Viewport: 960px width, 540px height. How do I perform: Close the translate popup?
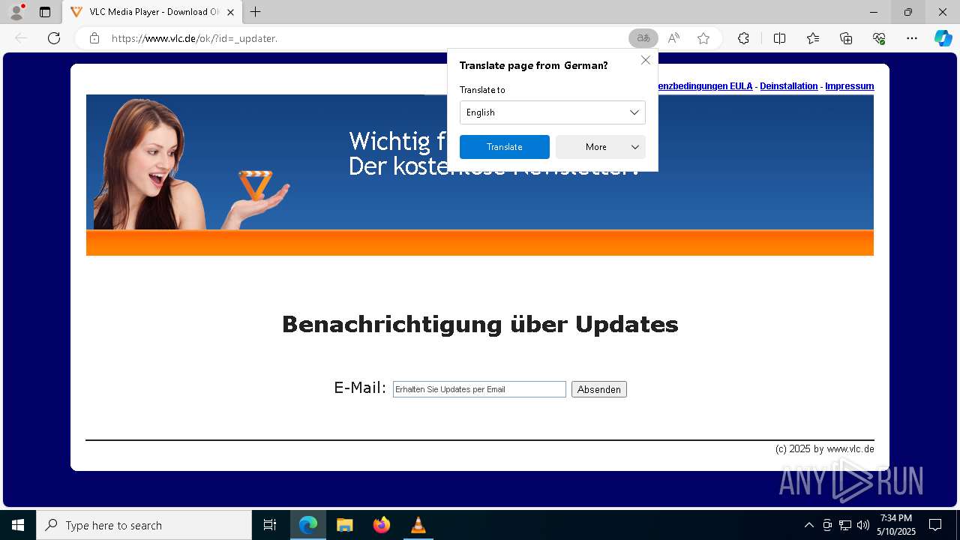click(645, 60)
